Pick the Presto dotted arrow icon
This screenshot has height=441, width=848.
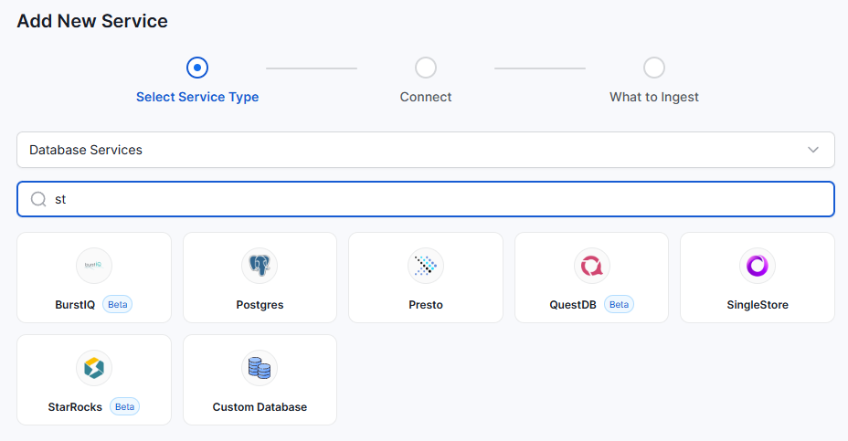pyautogui.click(x=426, y=266)
